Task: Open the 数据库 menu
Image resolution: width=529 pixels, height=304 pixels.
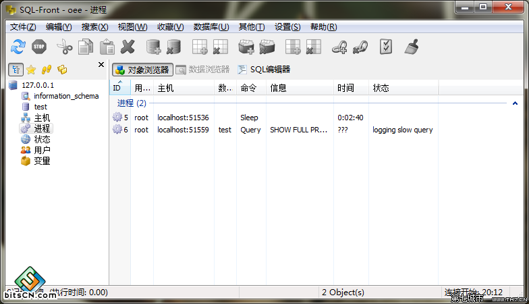Action: click(x=211, y=27)
